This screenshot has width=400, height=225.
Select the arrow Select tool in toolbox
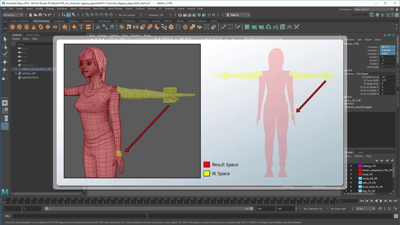(5, 39)
